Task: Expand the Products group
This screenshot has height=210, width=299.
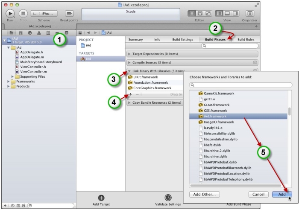Action: tap(9, 86)
